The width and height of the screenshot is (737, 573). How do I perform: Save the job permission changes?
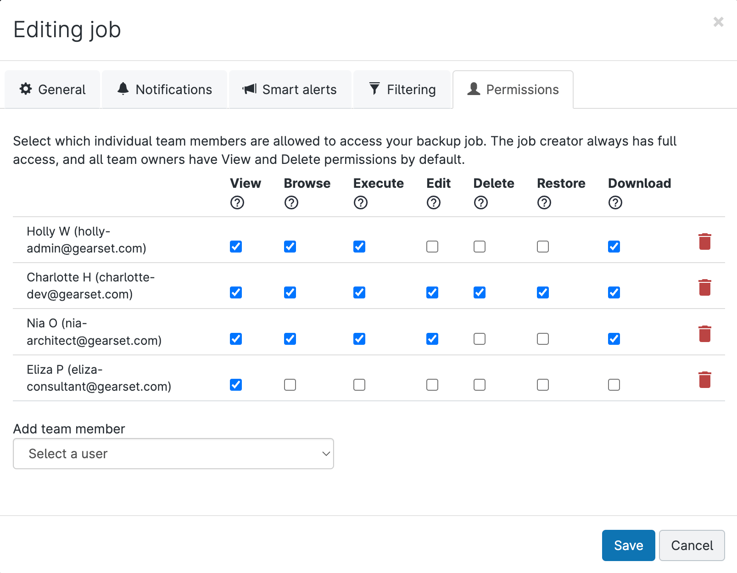[628, 545]
